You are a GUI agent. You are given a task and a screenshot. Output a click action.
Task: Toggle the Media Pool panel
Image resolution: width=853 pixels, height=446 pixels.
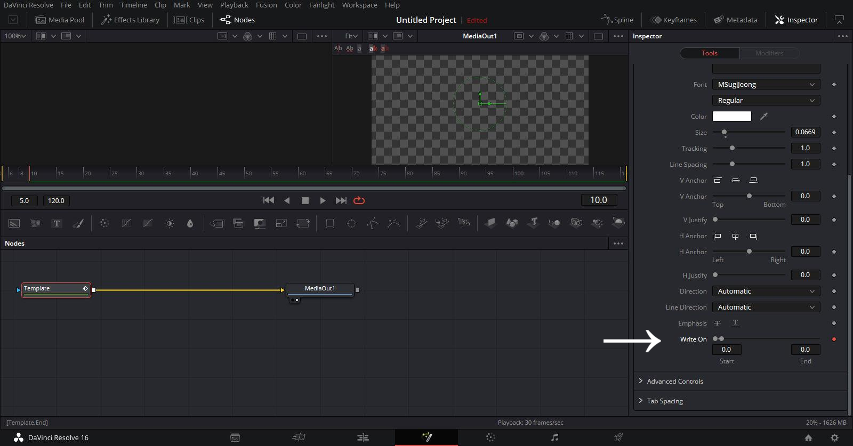point(60,20)
